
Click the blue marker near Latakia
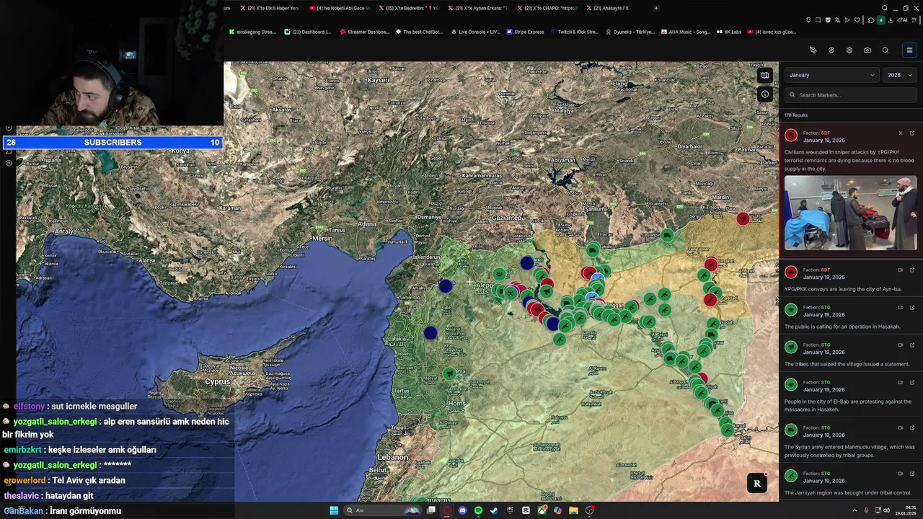pyautogui.click(x=430, y=333)
